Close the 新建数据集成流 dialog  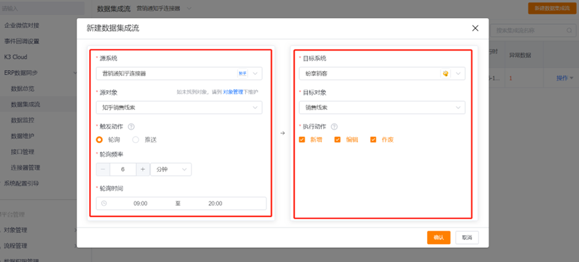pyautogui.click(x=475, y=28)
